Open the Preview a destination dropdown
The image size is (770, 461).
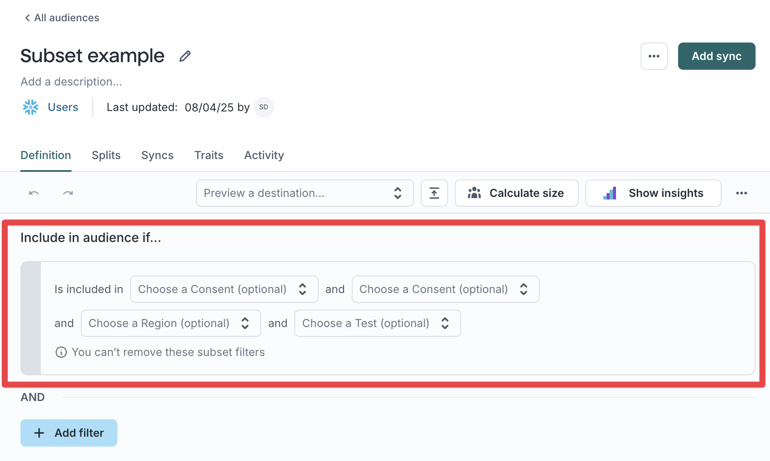(x=305, y=193)
